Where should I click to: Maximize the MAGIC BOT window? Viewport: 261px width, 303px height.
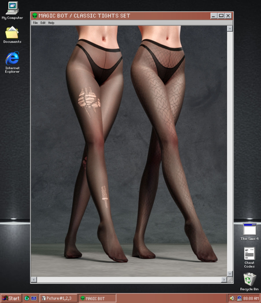[221, 16]
